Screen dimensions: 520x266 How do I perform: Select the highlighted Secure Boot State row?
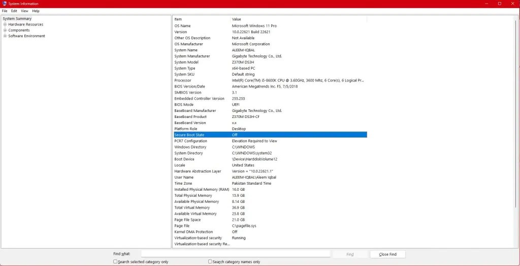[270, 135]
